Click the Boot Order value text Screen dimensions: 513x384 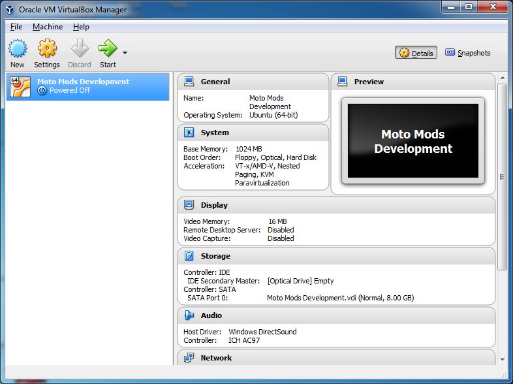click(x=276, y=157)
